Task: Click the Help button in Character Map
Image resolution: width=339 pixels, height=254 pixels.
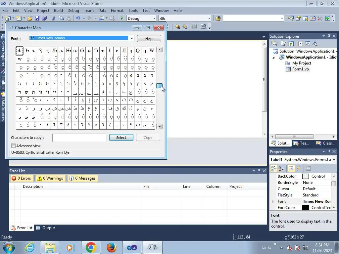Action: click(149, 39)
